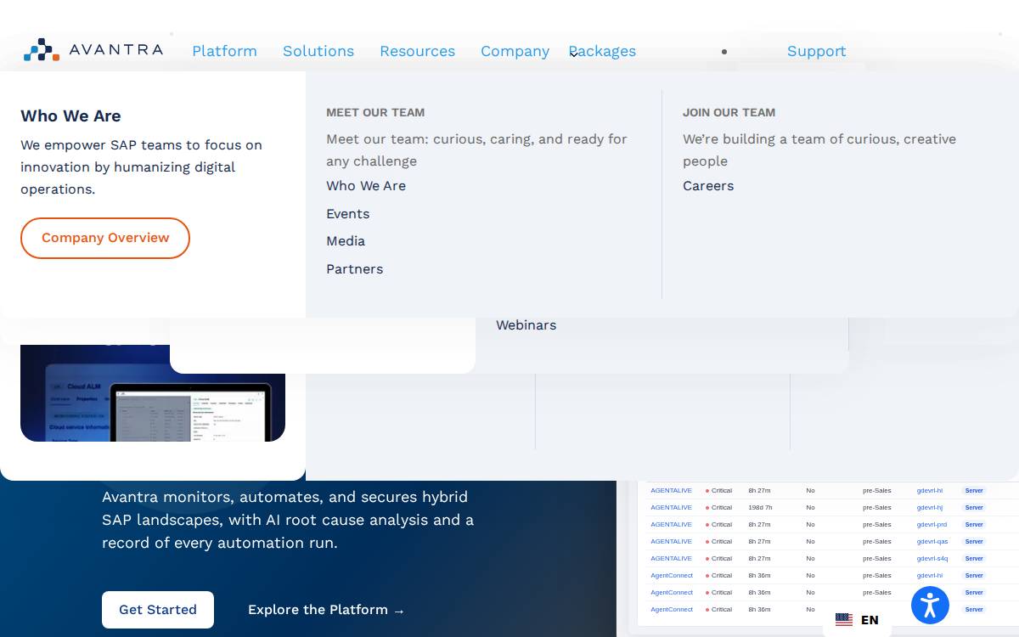Click the JOIN OUR TEAM heading
1019x637 pixels.
point(729,112)
